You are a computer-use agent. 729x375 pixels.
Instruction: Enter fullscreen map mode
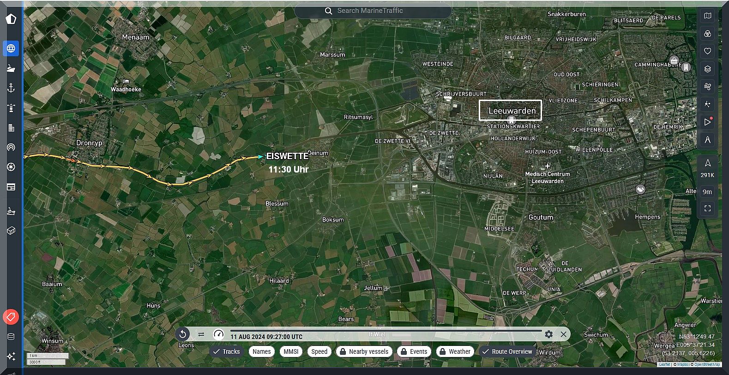tap(707, 209)
